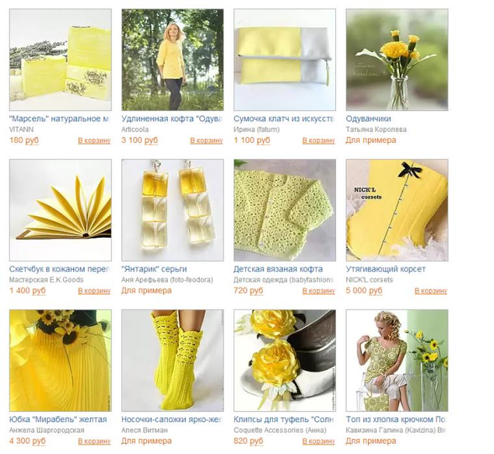Visit seller Татьяна Королева's page
The width and height of the screenshot is (494, 454).
pyautogui.click(x=377, y=129)
